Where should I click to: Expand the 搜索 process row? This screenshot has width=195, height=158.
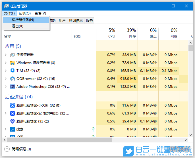[x=5, y=129]
